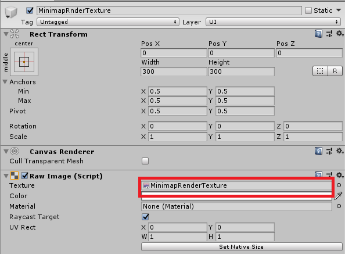Open Canvas Renderer preset selector icon
This screenshot has width=345, height=254.
tap(329, 151)
